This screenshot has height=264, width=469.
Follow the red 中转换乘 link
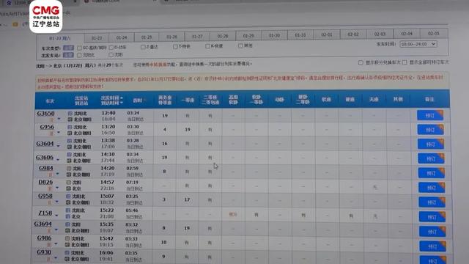[158, 64]
